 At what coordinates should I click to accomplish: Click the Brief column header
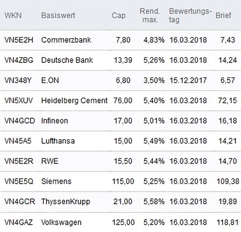point(224,15)
